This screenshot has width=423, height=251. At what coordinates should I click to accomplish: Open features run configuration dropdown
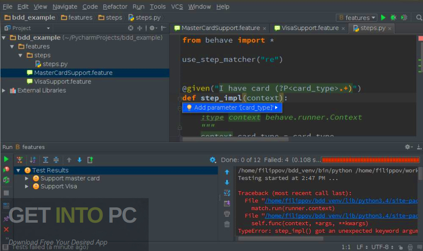click(x=357, y=17)
